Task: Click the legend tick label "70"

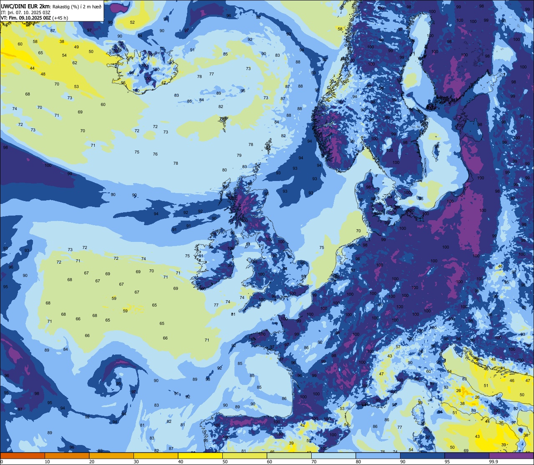Action: pyautogui.click(x=314, y=462)
